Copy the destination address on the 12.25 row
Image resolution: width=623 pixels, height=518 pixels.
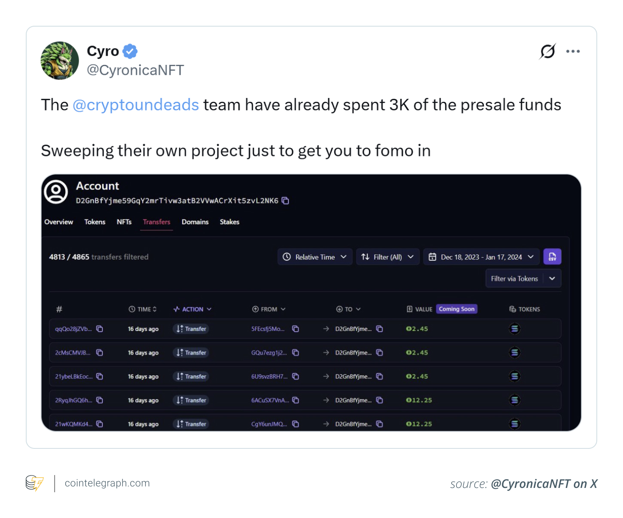(x=380, y=400)
